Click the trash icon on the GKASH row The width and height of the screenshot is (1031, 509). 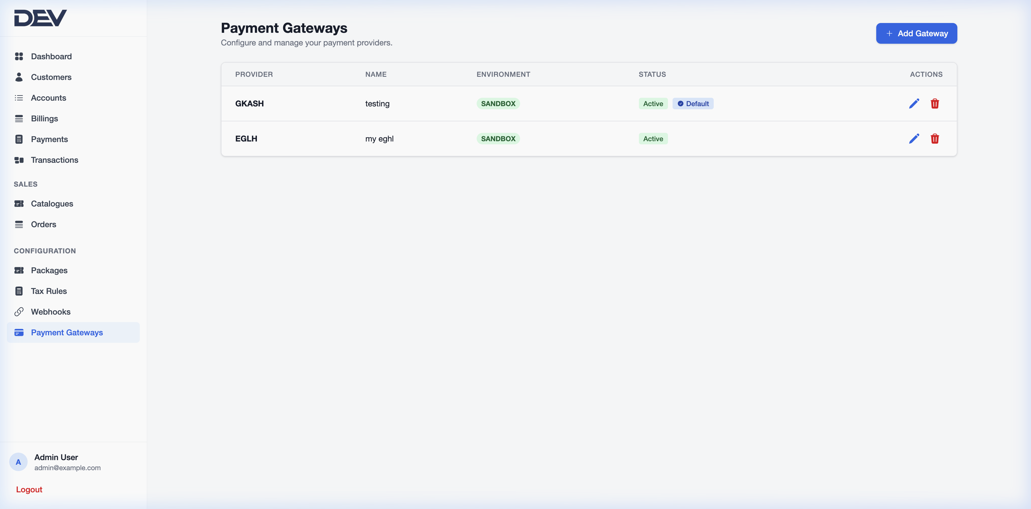click(935, 103)
